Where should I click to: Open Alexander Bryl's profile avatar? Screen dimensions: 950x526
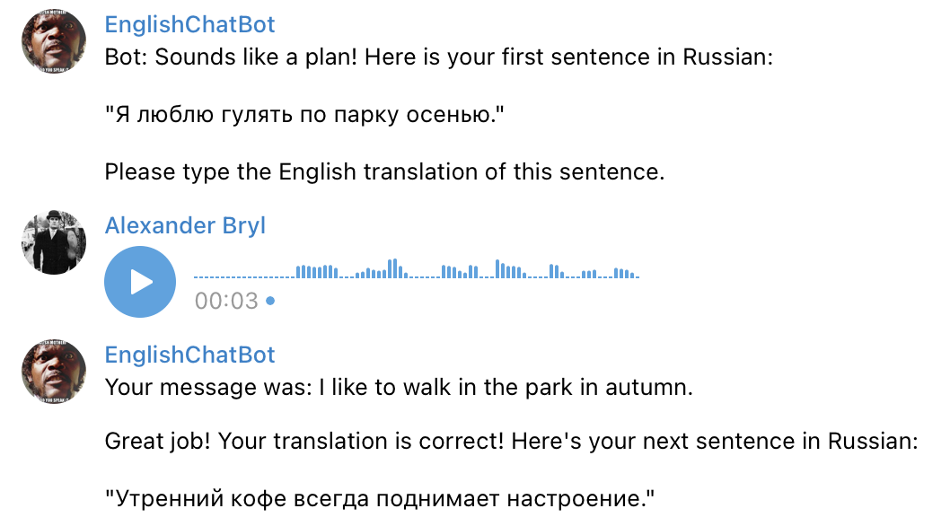(54, 242)
